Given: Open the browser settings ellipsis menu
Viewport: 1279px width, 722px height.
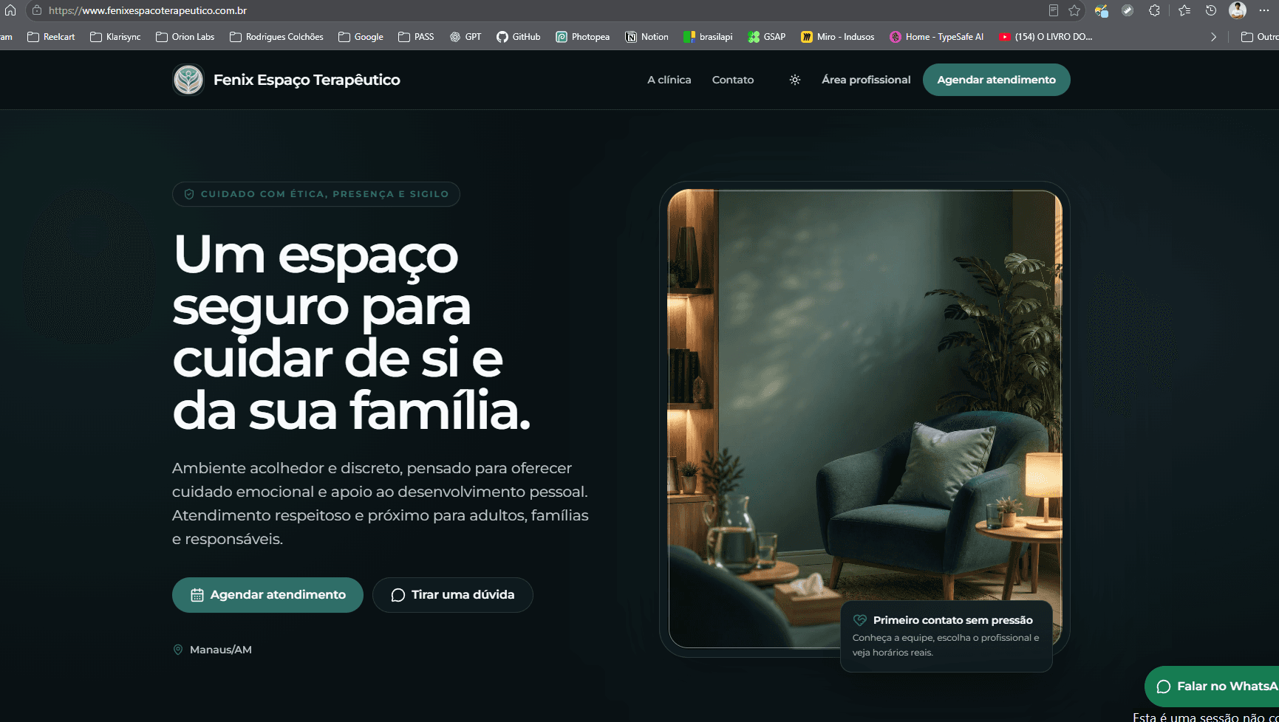Looking at the screenshot, I should point(1264,10).
